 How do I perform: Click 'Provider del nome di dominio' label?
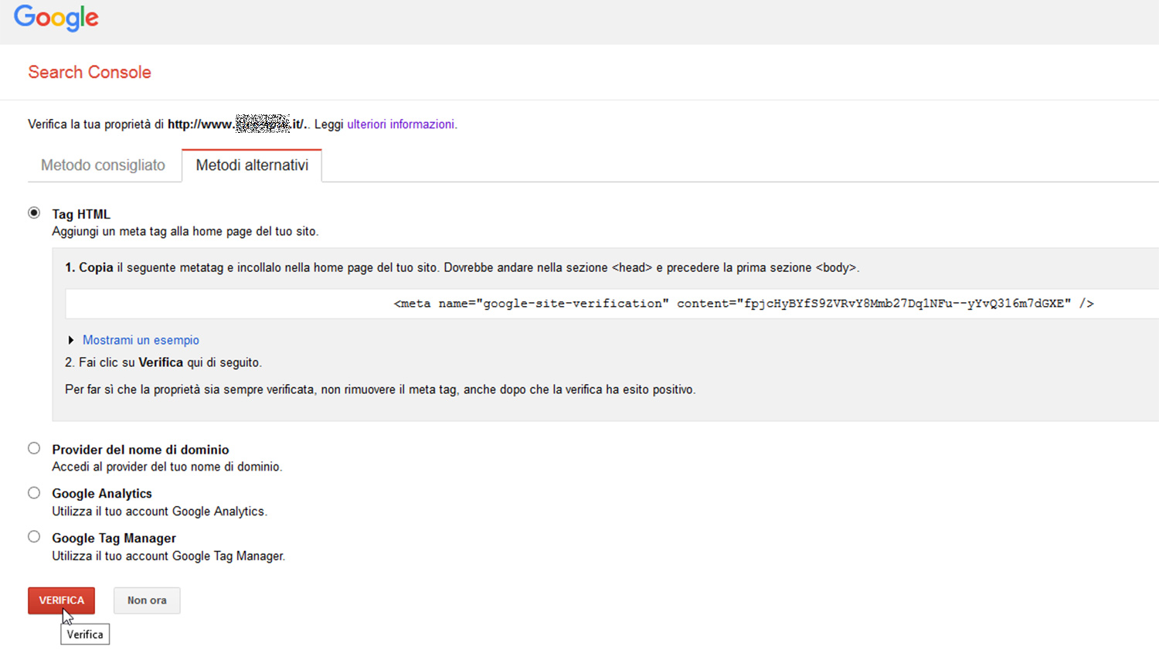point(141,450)
